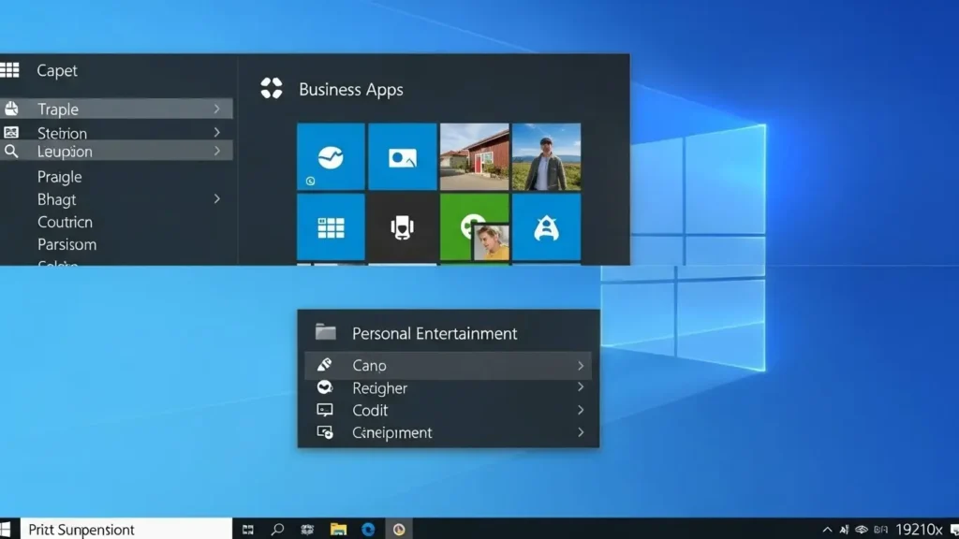The height and width of the screenshot is (539, 959).
Task: Show hidden system tray icons caret
Action: tap(827, 530)
